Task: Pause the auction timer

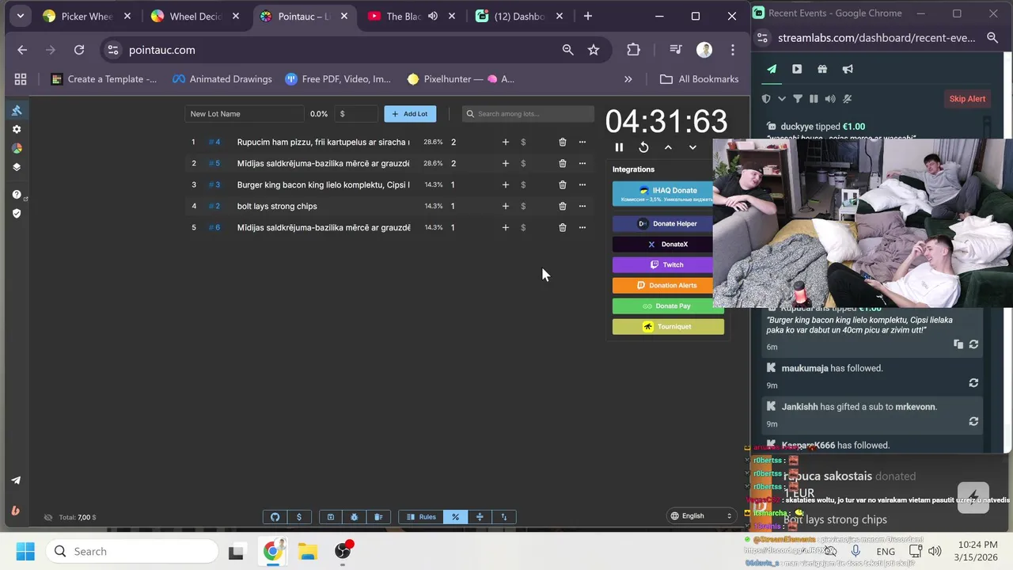Action: [619, 147]
